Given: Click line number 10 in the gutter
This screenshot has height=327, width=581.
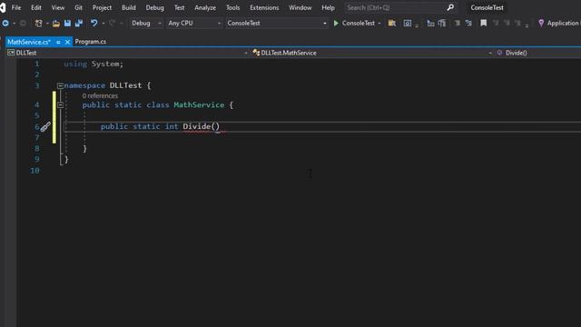Looking at the screenshot, I should pyautogui.click(x=34, y=171).
